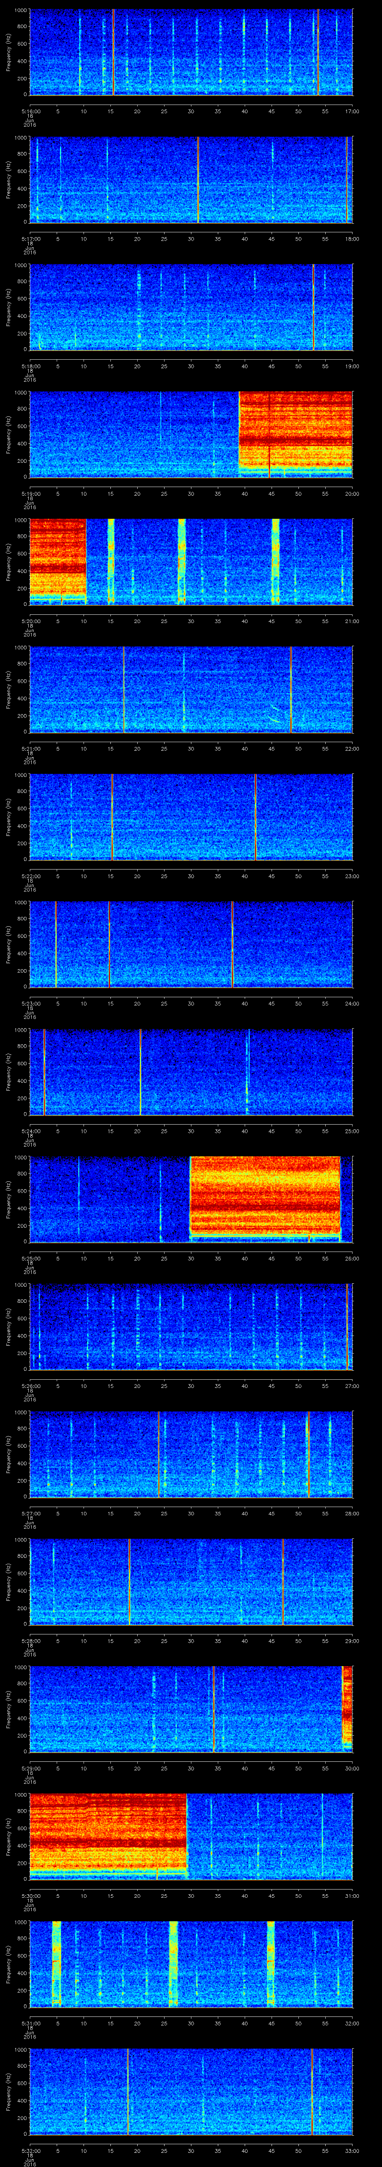Click the 17:00 end time label
The image size is (382, 2167).
click(353, 111)
